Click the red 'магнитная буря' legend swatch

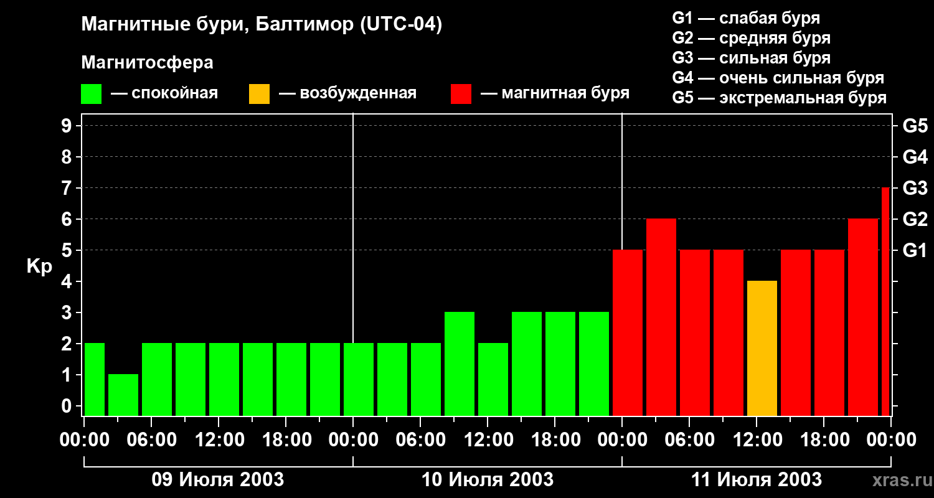461,94
